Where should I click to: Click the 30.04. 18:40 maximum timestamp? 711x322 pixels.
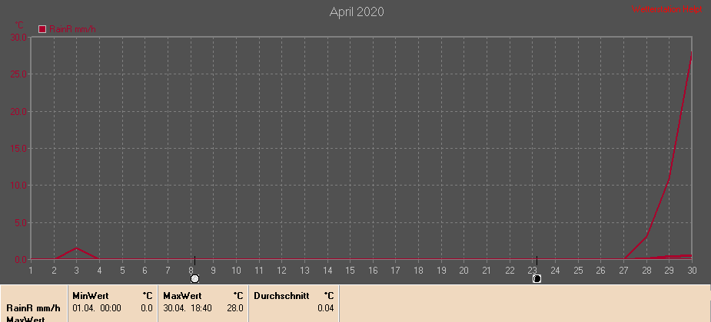188,308
